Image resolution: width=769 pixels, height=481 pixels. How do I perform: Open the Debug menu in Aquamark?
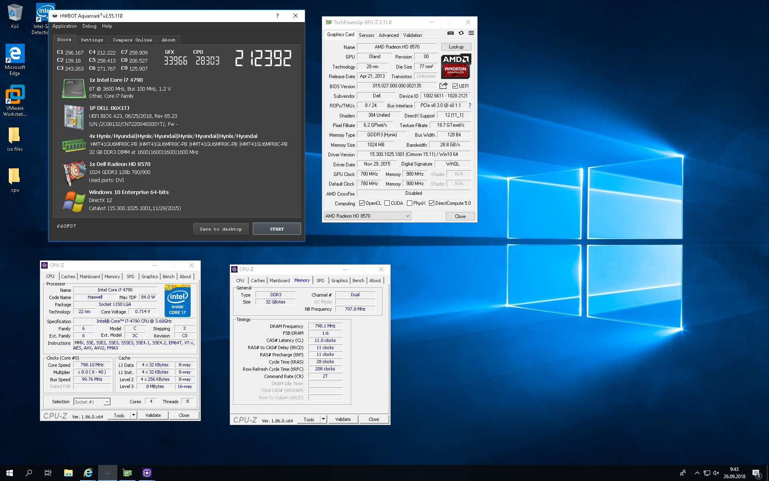pos(89,26)
